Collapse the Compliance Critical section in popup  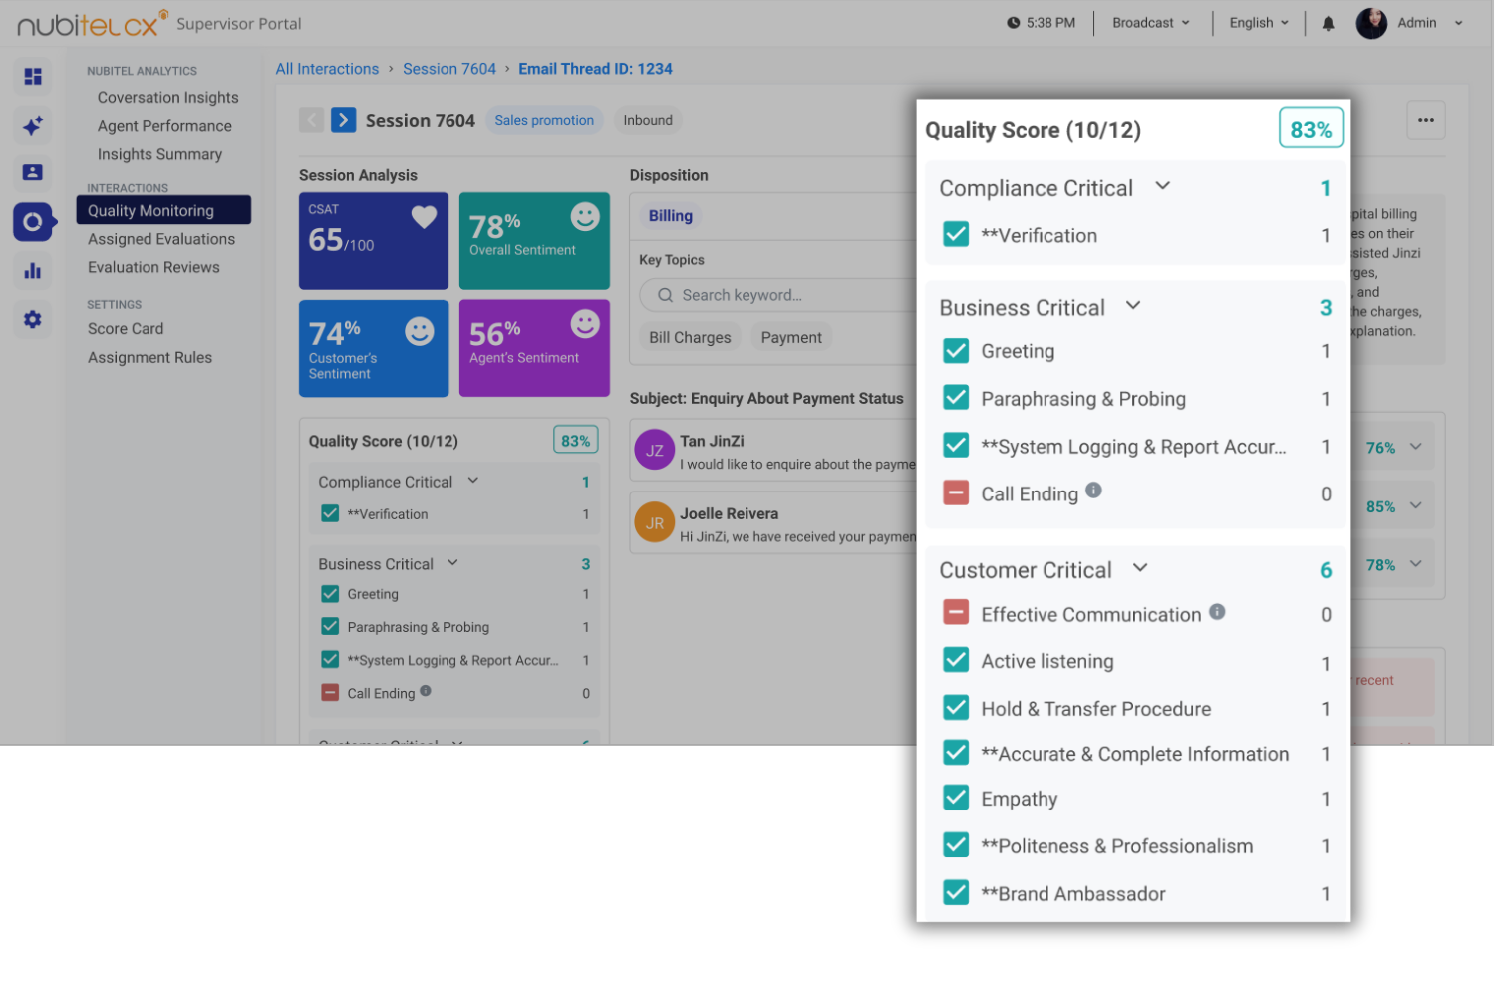click(1162, 186)
